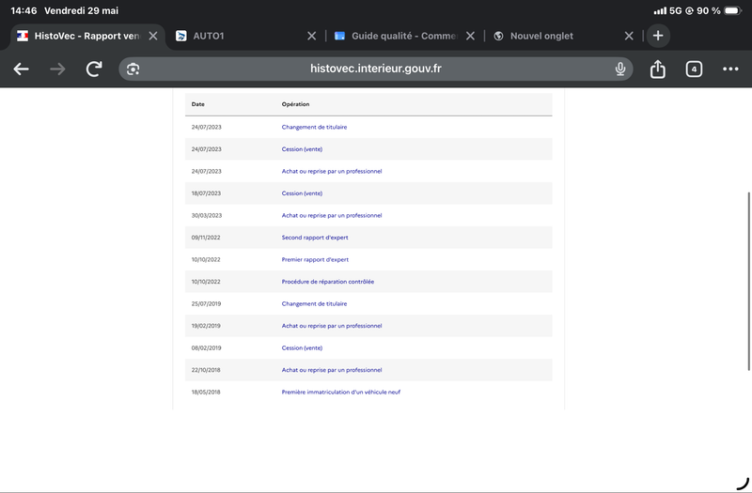Go back with the left arrow button
Viewport: 752px width, 493px height.
point(21,69)
